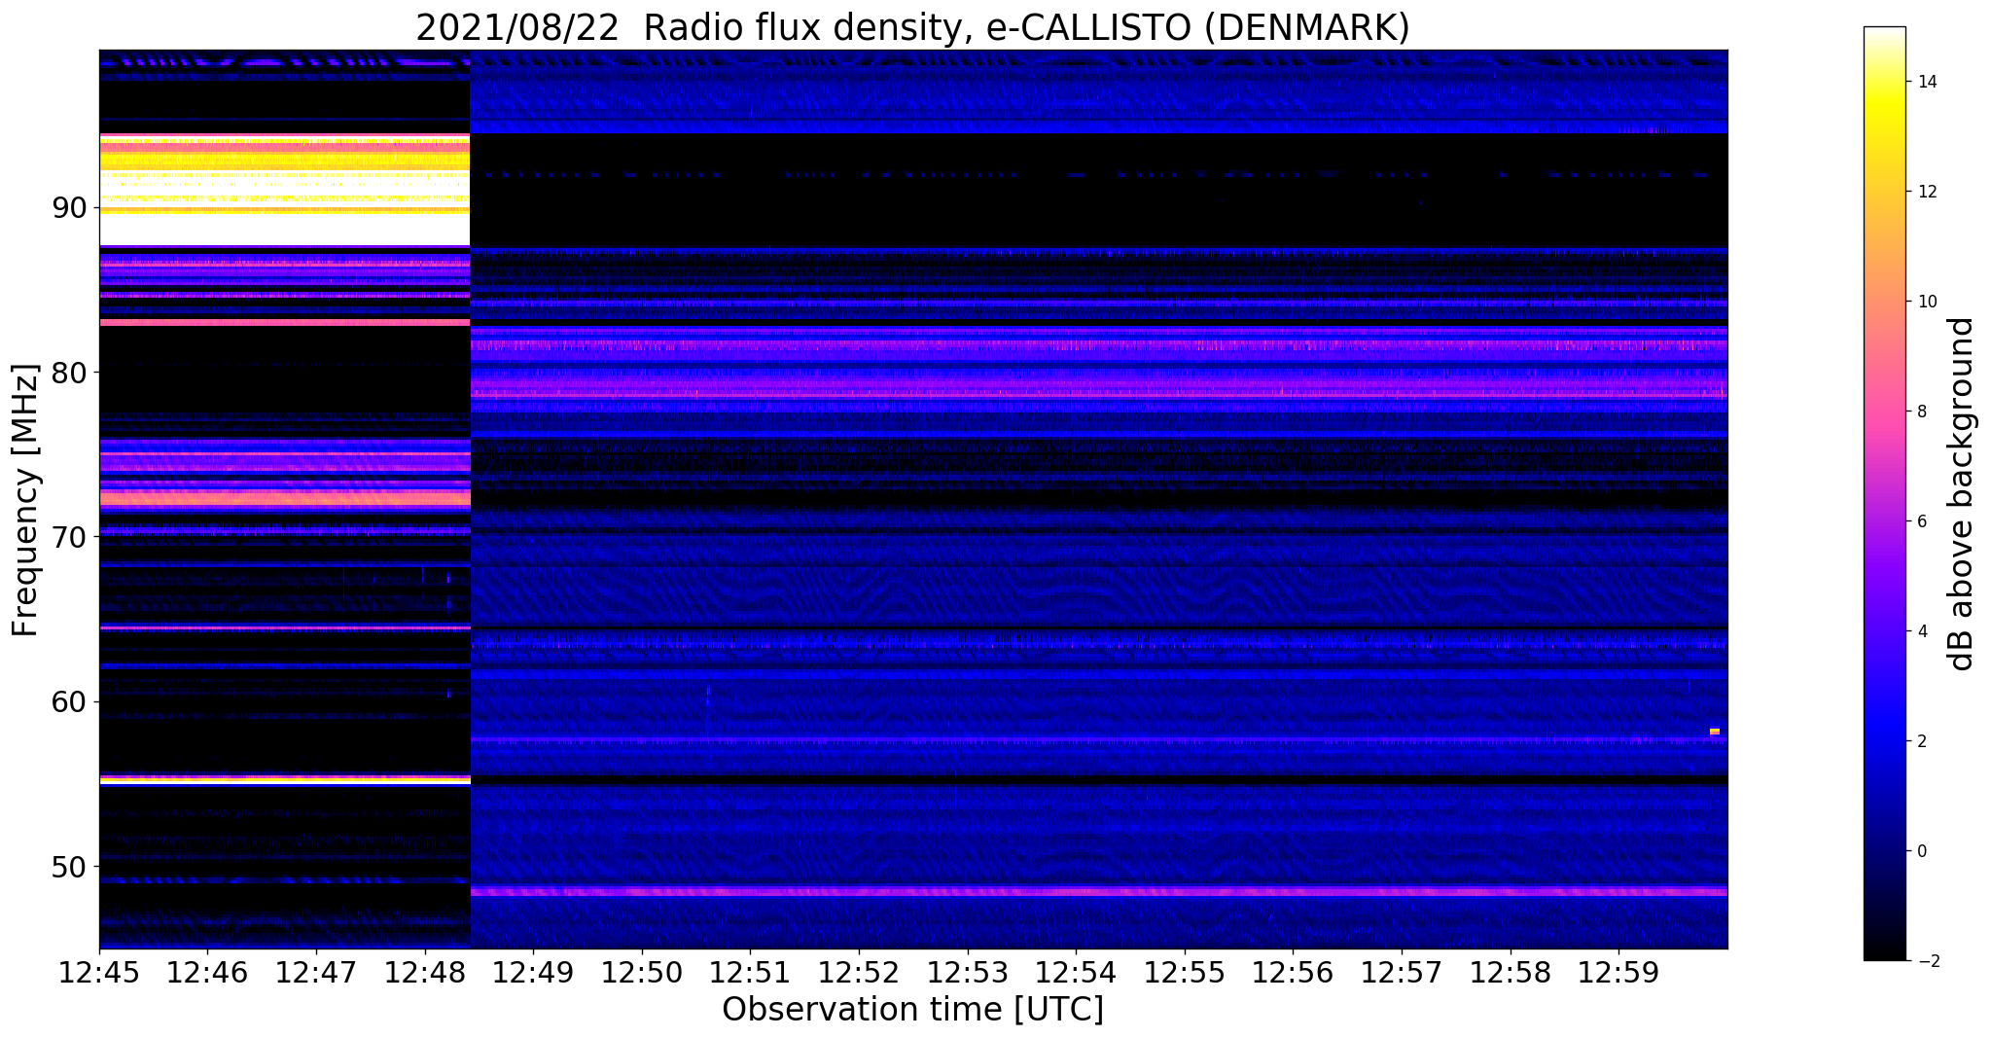This screenshot has height=1038, width=1991.
Task: Click the 'Observation time [UTC]' x-axis label
Action: pyautogui.click(x=912, y=1010)
